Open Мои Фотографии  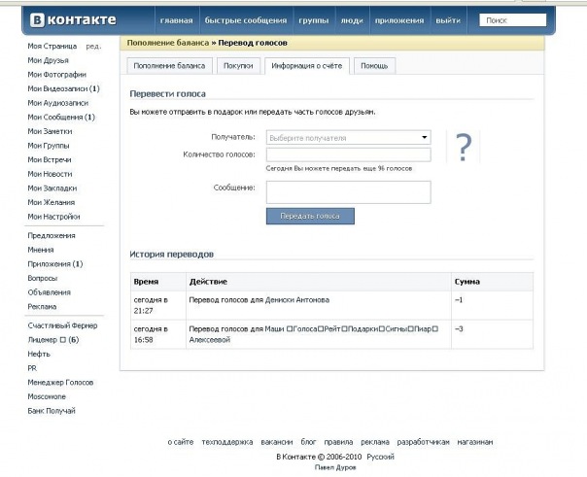tap(57, 75)
